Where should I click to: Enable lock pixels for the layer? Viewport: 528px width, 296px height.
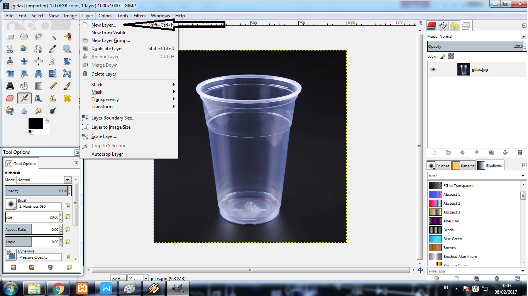coord(443,55)
